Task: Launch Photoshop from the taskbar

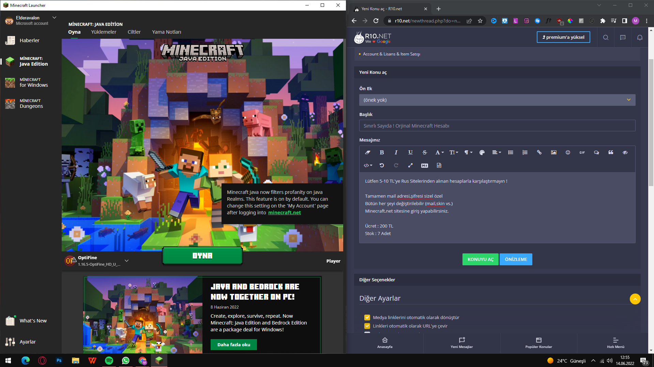Action: (59, 361)
